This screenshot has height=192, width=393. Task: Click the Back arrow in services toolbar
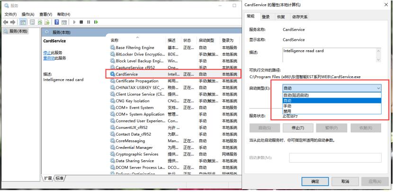5,22
